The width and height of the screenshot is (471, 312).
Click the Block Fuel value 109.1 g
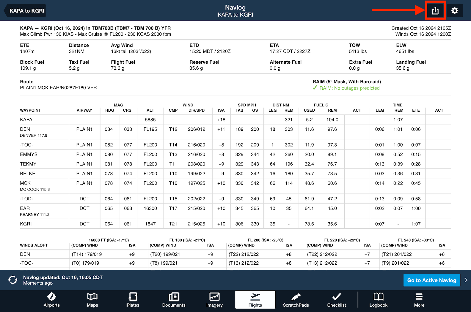coord(28,68)
